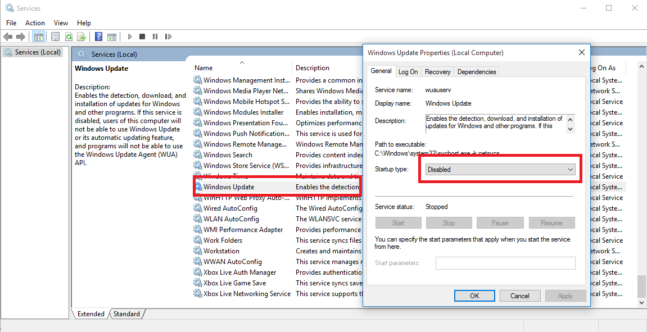The height and width of the screenshot is (332, 647).
Task: Select the Xbox Live Networking Service name
Action: [x=247, y=294]
